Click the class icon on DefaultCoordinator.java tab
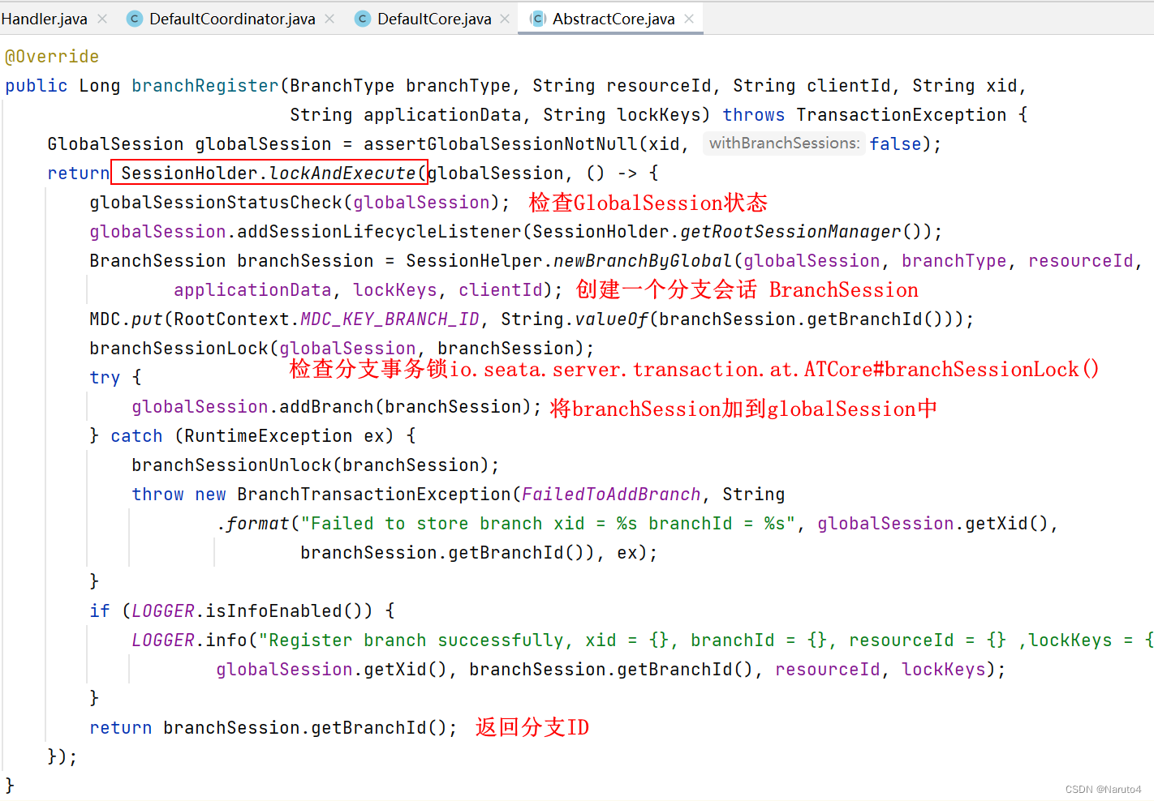Image resolution: width=1154 pixels, height=801 pixels. (135, 19)
